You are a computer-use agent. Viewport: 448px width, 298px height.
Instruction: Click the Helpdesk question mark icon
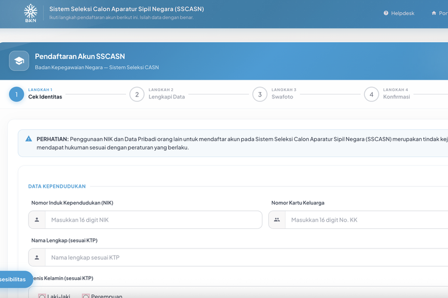pos(386,13)
